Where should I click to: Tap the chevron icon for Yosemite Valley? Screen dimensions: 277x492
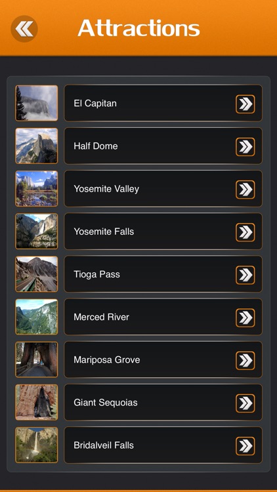[x=245, y=190]
